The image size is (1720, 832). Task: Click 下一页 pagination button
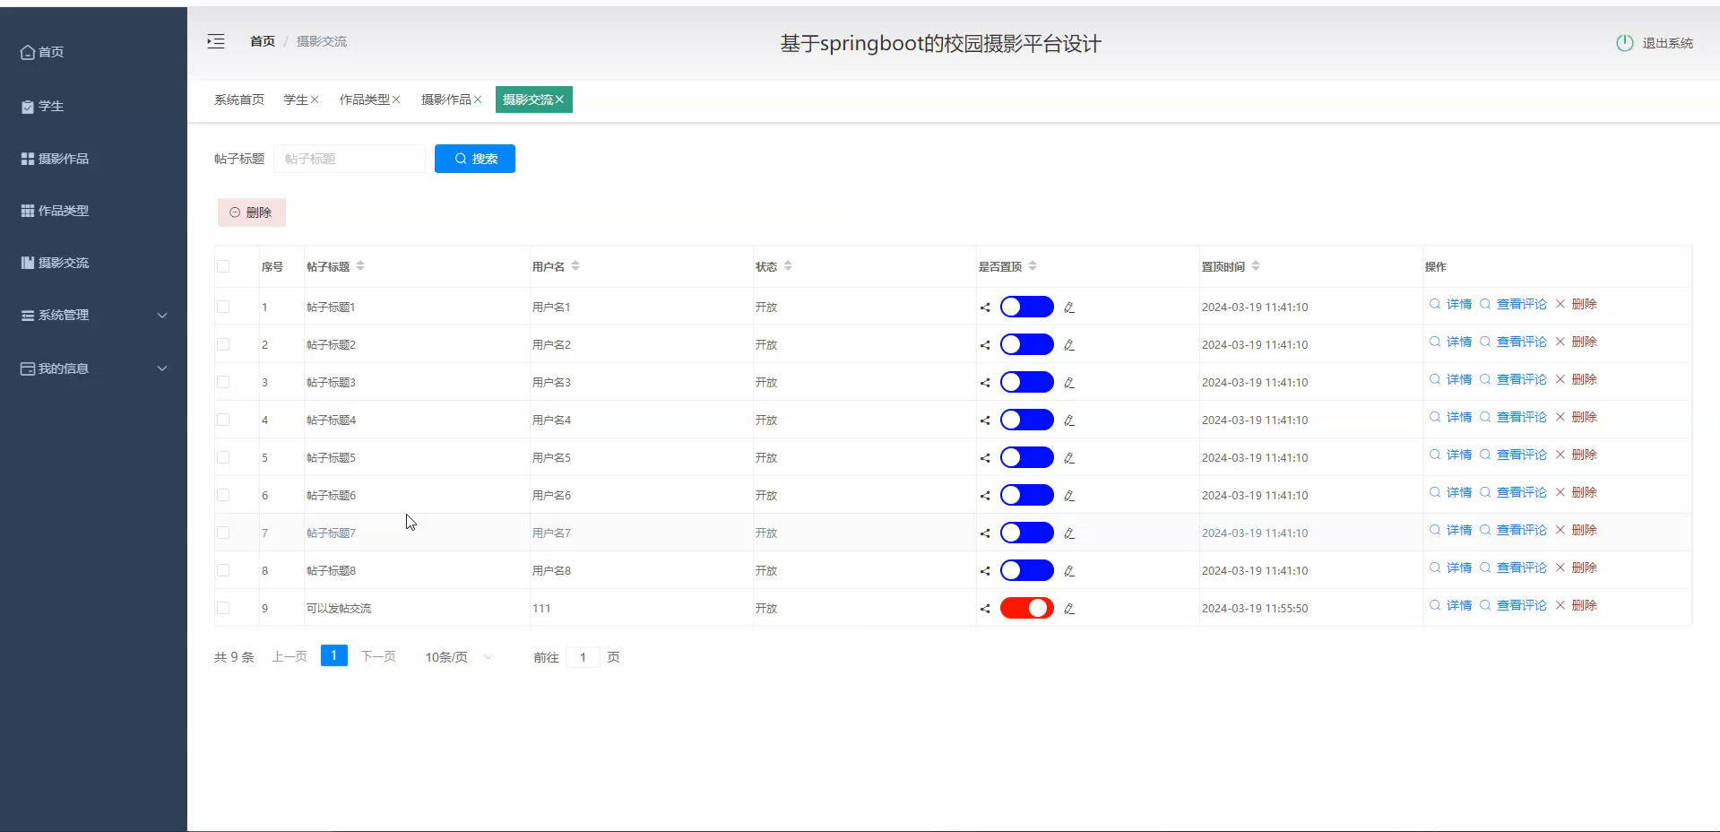pos(378,657)
